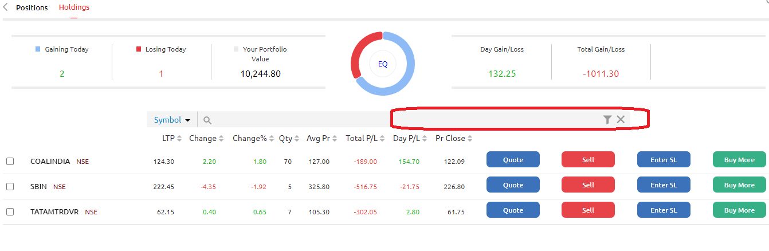Sort holdings by Qty column
The width and height of the screenshot is (769, 251).
(289, 138)
